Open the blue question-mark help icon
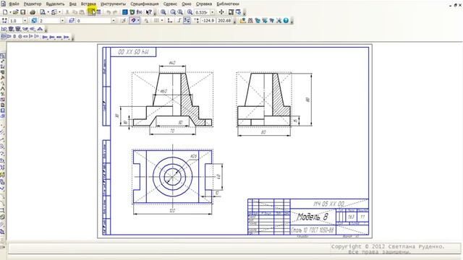The image size is (463, 260). point(286,21)
